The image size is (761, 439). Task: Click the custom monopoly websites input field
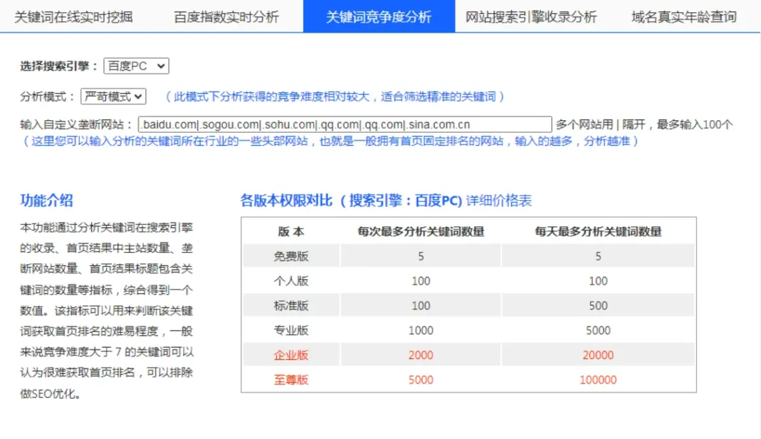point(345,125)
